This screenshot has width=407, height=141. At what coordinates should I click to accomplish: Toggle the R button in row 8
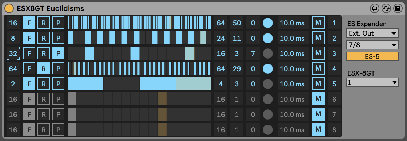[x=44, y=129]
